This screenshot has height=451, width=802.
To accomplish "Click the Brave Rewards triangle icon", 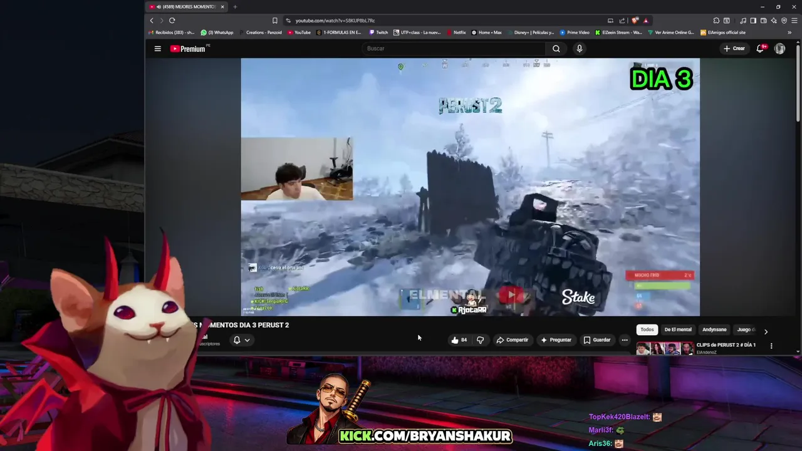I will 645,21.
